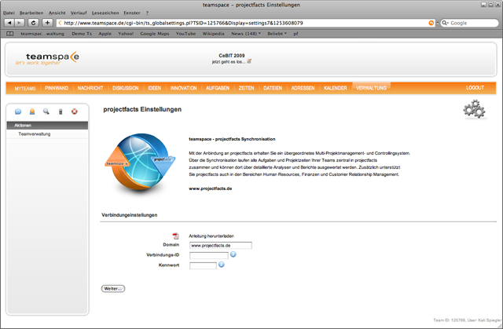Open the ADRESSEN tab

click(303, 88)
